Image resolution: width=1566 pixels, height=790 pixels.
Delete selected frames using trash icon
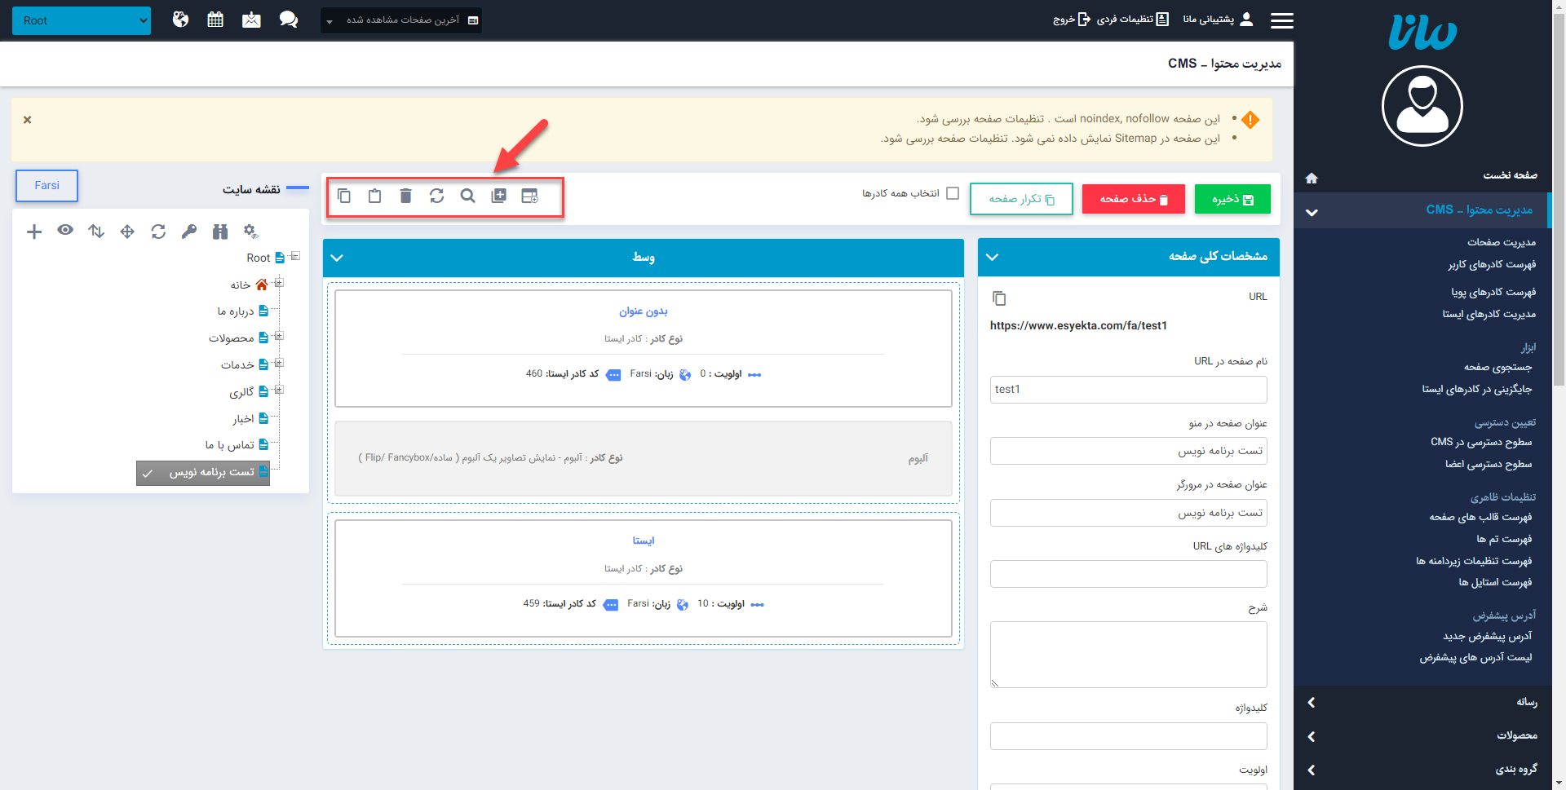point(405,196)
